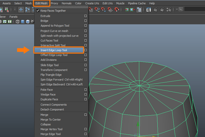Click the Pipeline Cache menu
This screenshot has width=205, height=137.
click(x=137, y=3)
